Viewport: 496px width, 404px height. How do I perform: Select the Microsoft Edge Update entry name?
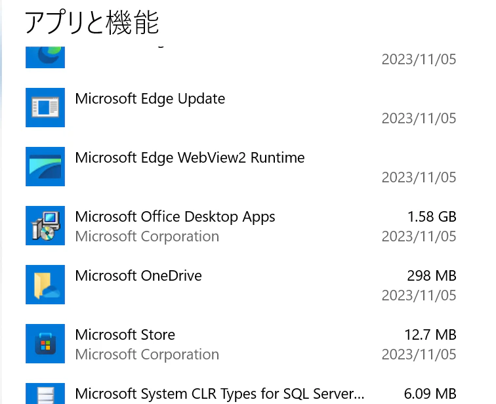pos(150,99)
